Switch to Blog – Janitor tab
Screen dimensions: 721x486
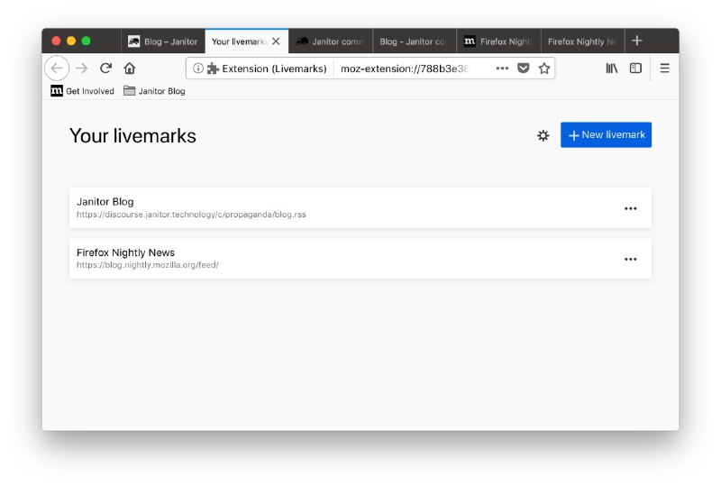pos(162,41)
